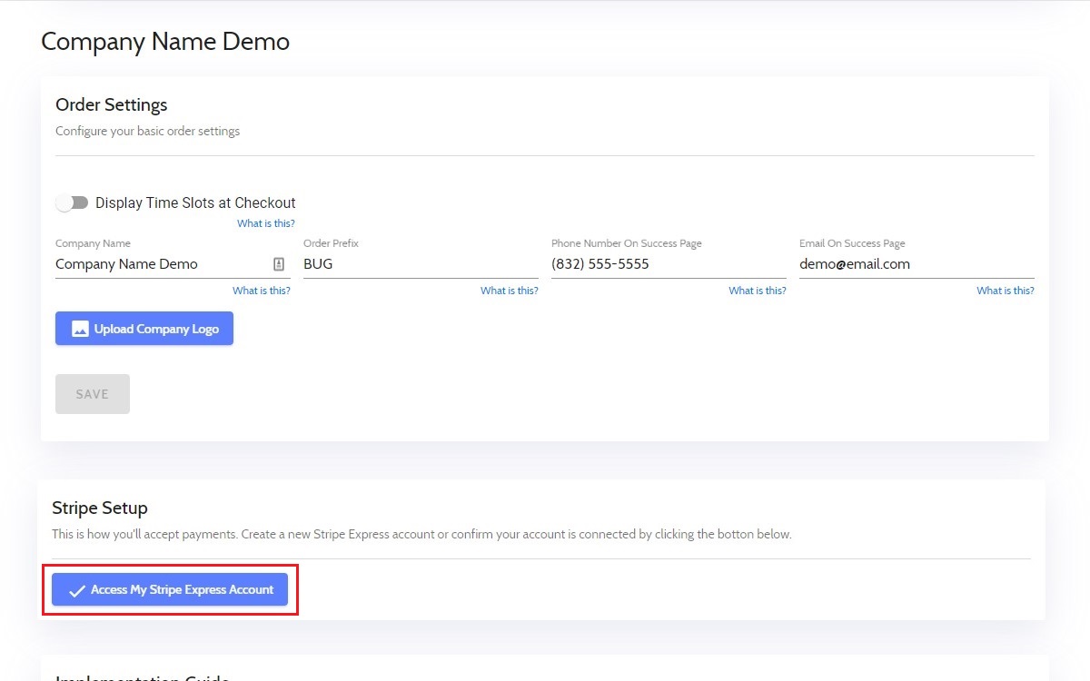The image size is (1090, 681).
Task: Open 'What is this?' under Display Time Slots
Action: coord(266,223)
